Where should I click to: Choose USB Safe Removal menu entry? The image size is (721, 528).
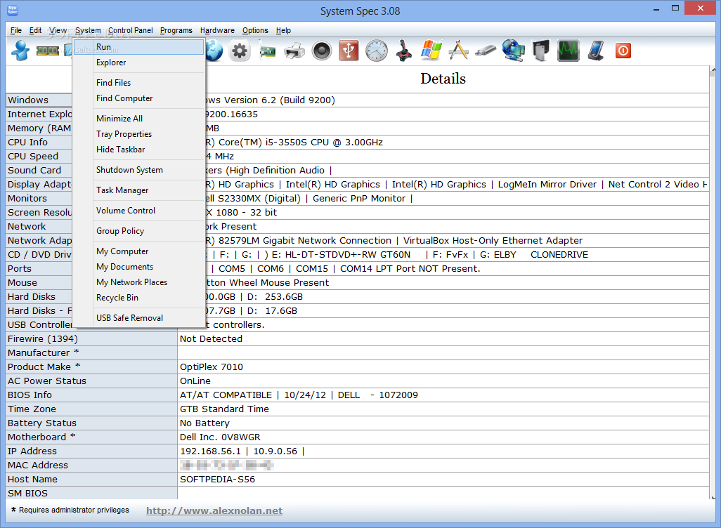pyautogui.click(x=139, y=318)
